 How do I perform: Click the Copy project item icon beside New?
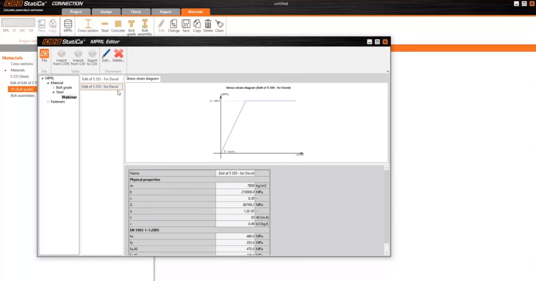tap(53, 26)
